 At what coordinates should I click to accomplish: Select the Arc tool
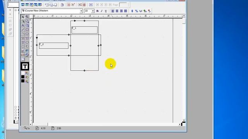[23, 34]
